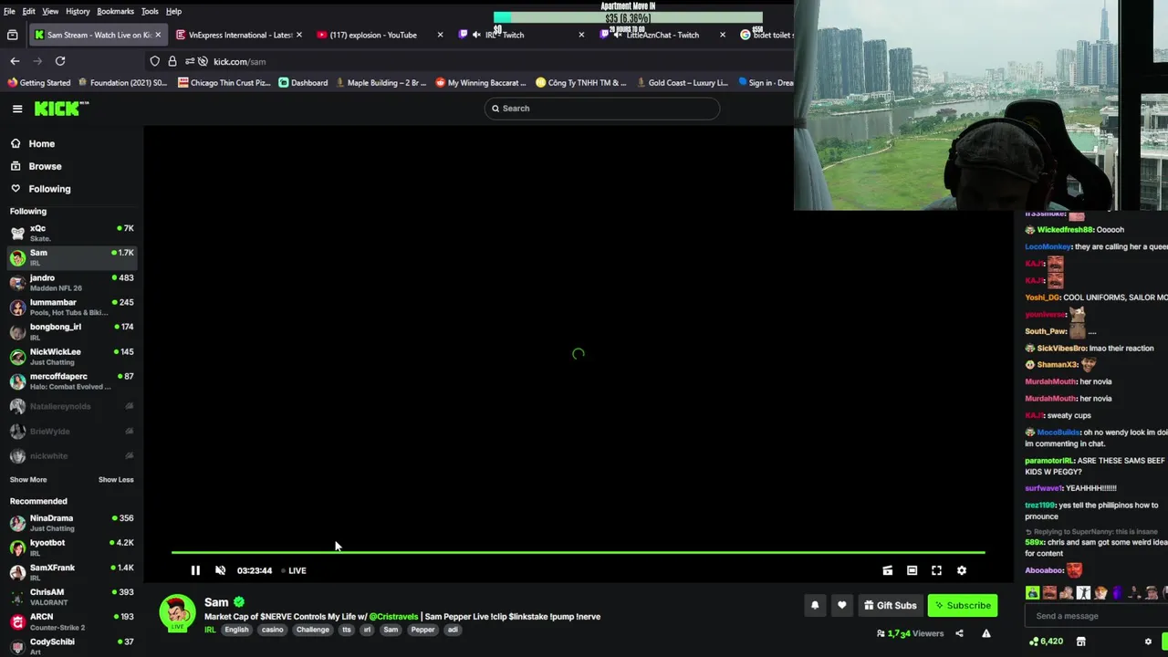Enter fullscreen in the video player
This screenshot has width=1168, height=657.
[936, 570]
